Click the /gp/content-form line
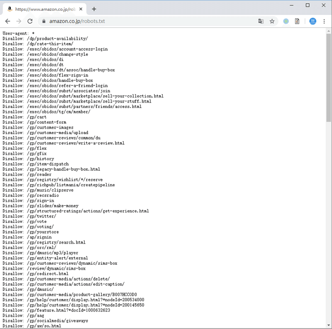 [x=34, y=122]
